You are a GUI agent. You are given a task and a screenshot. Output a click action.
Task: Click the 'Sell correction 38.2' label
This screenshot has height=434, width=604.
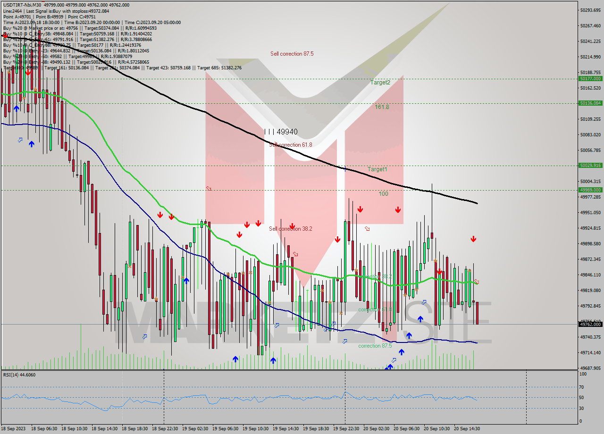coord(290,229)
